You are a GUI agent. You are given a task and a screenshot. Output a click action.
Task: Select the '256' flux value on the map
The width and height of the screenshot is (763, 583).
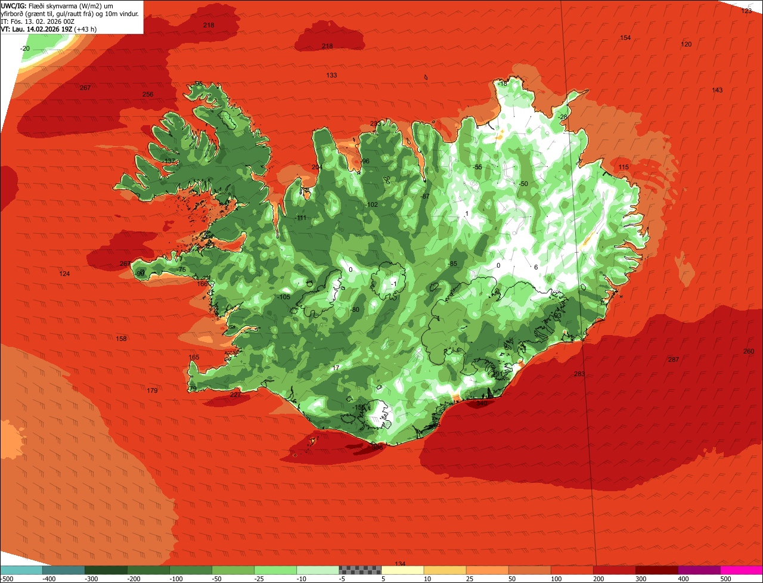tap(148, 94)
